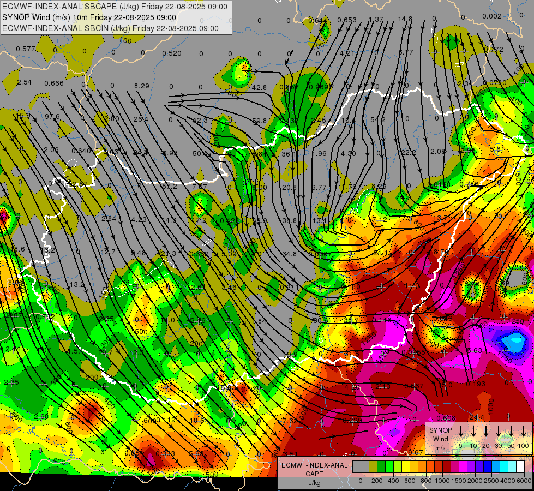Click the 97.6 value on the map
The height and width of the screenshot is (491, 534).
pos(52,117)
